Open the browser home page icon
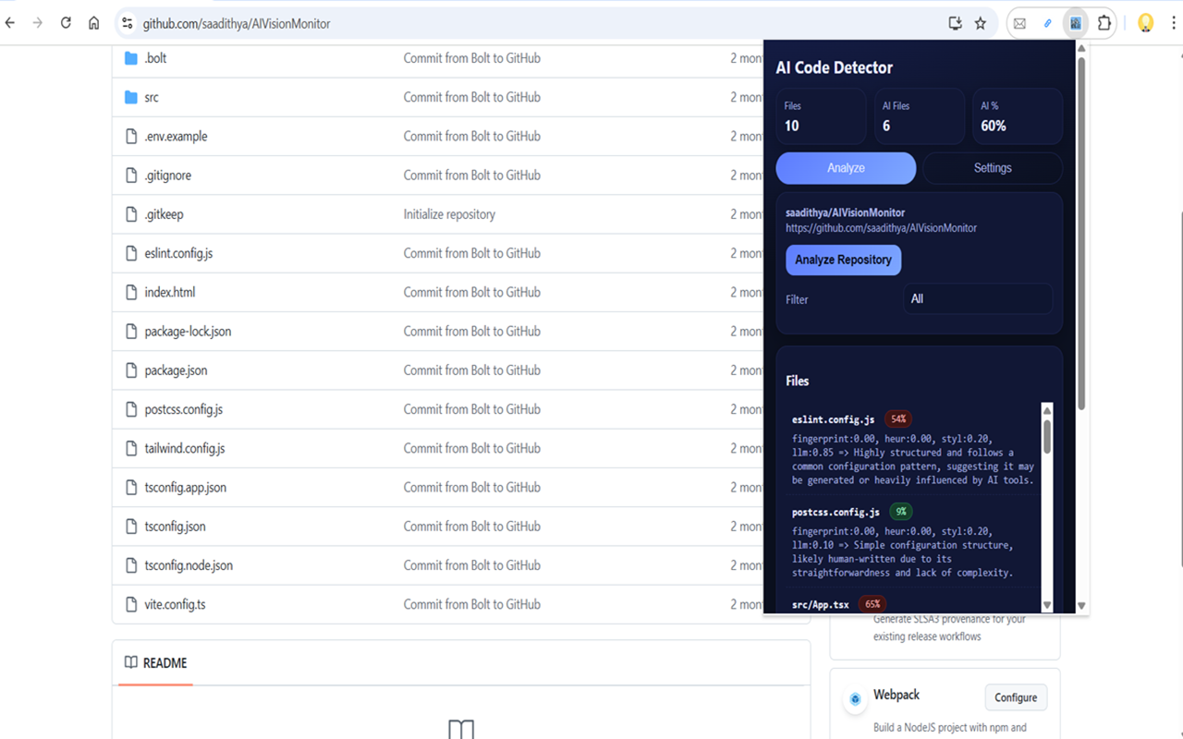 point(93,23)
